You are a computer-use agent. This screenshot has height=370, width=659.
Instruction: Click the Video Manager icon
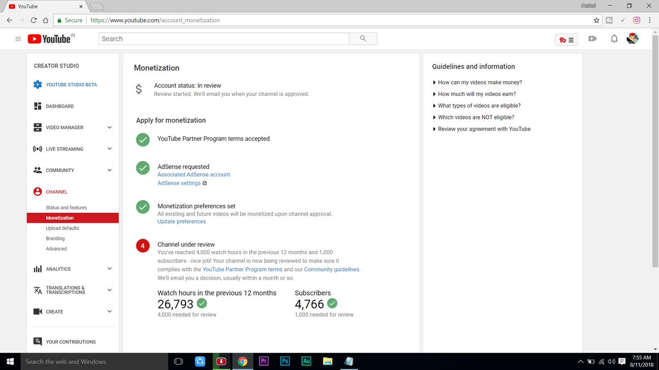point(37,127)
